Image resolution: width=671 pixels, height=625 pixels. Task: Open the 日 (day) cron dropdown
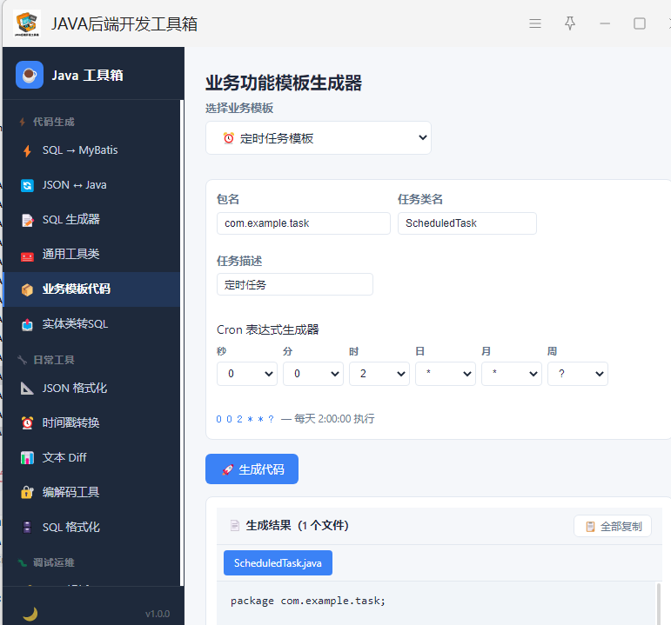click(x=446, y=374)
